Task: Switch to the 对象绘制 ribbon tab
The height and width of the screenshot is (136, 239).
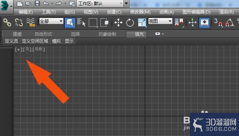Action: [107, 34]
